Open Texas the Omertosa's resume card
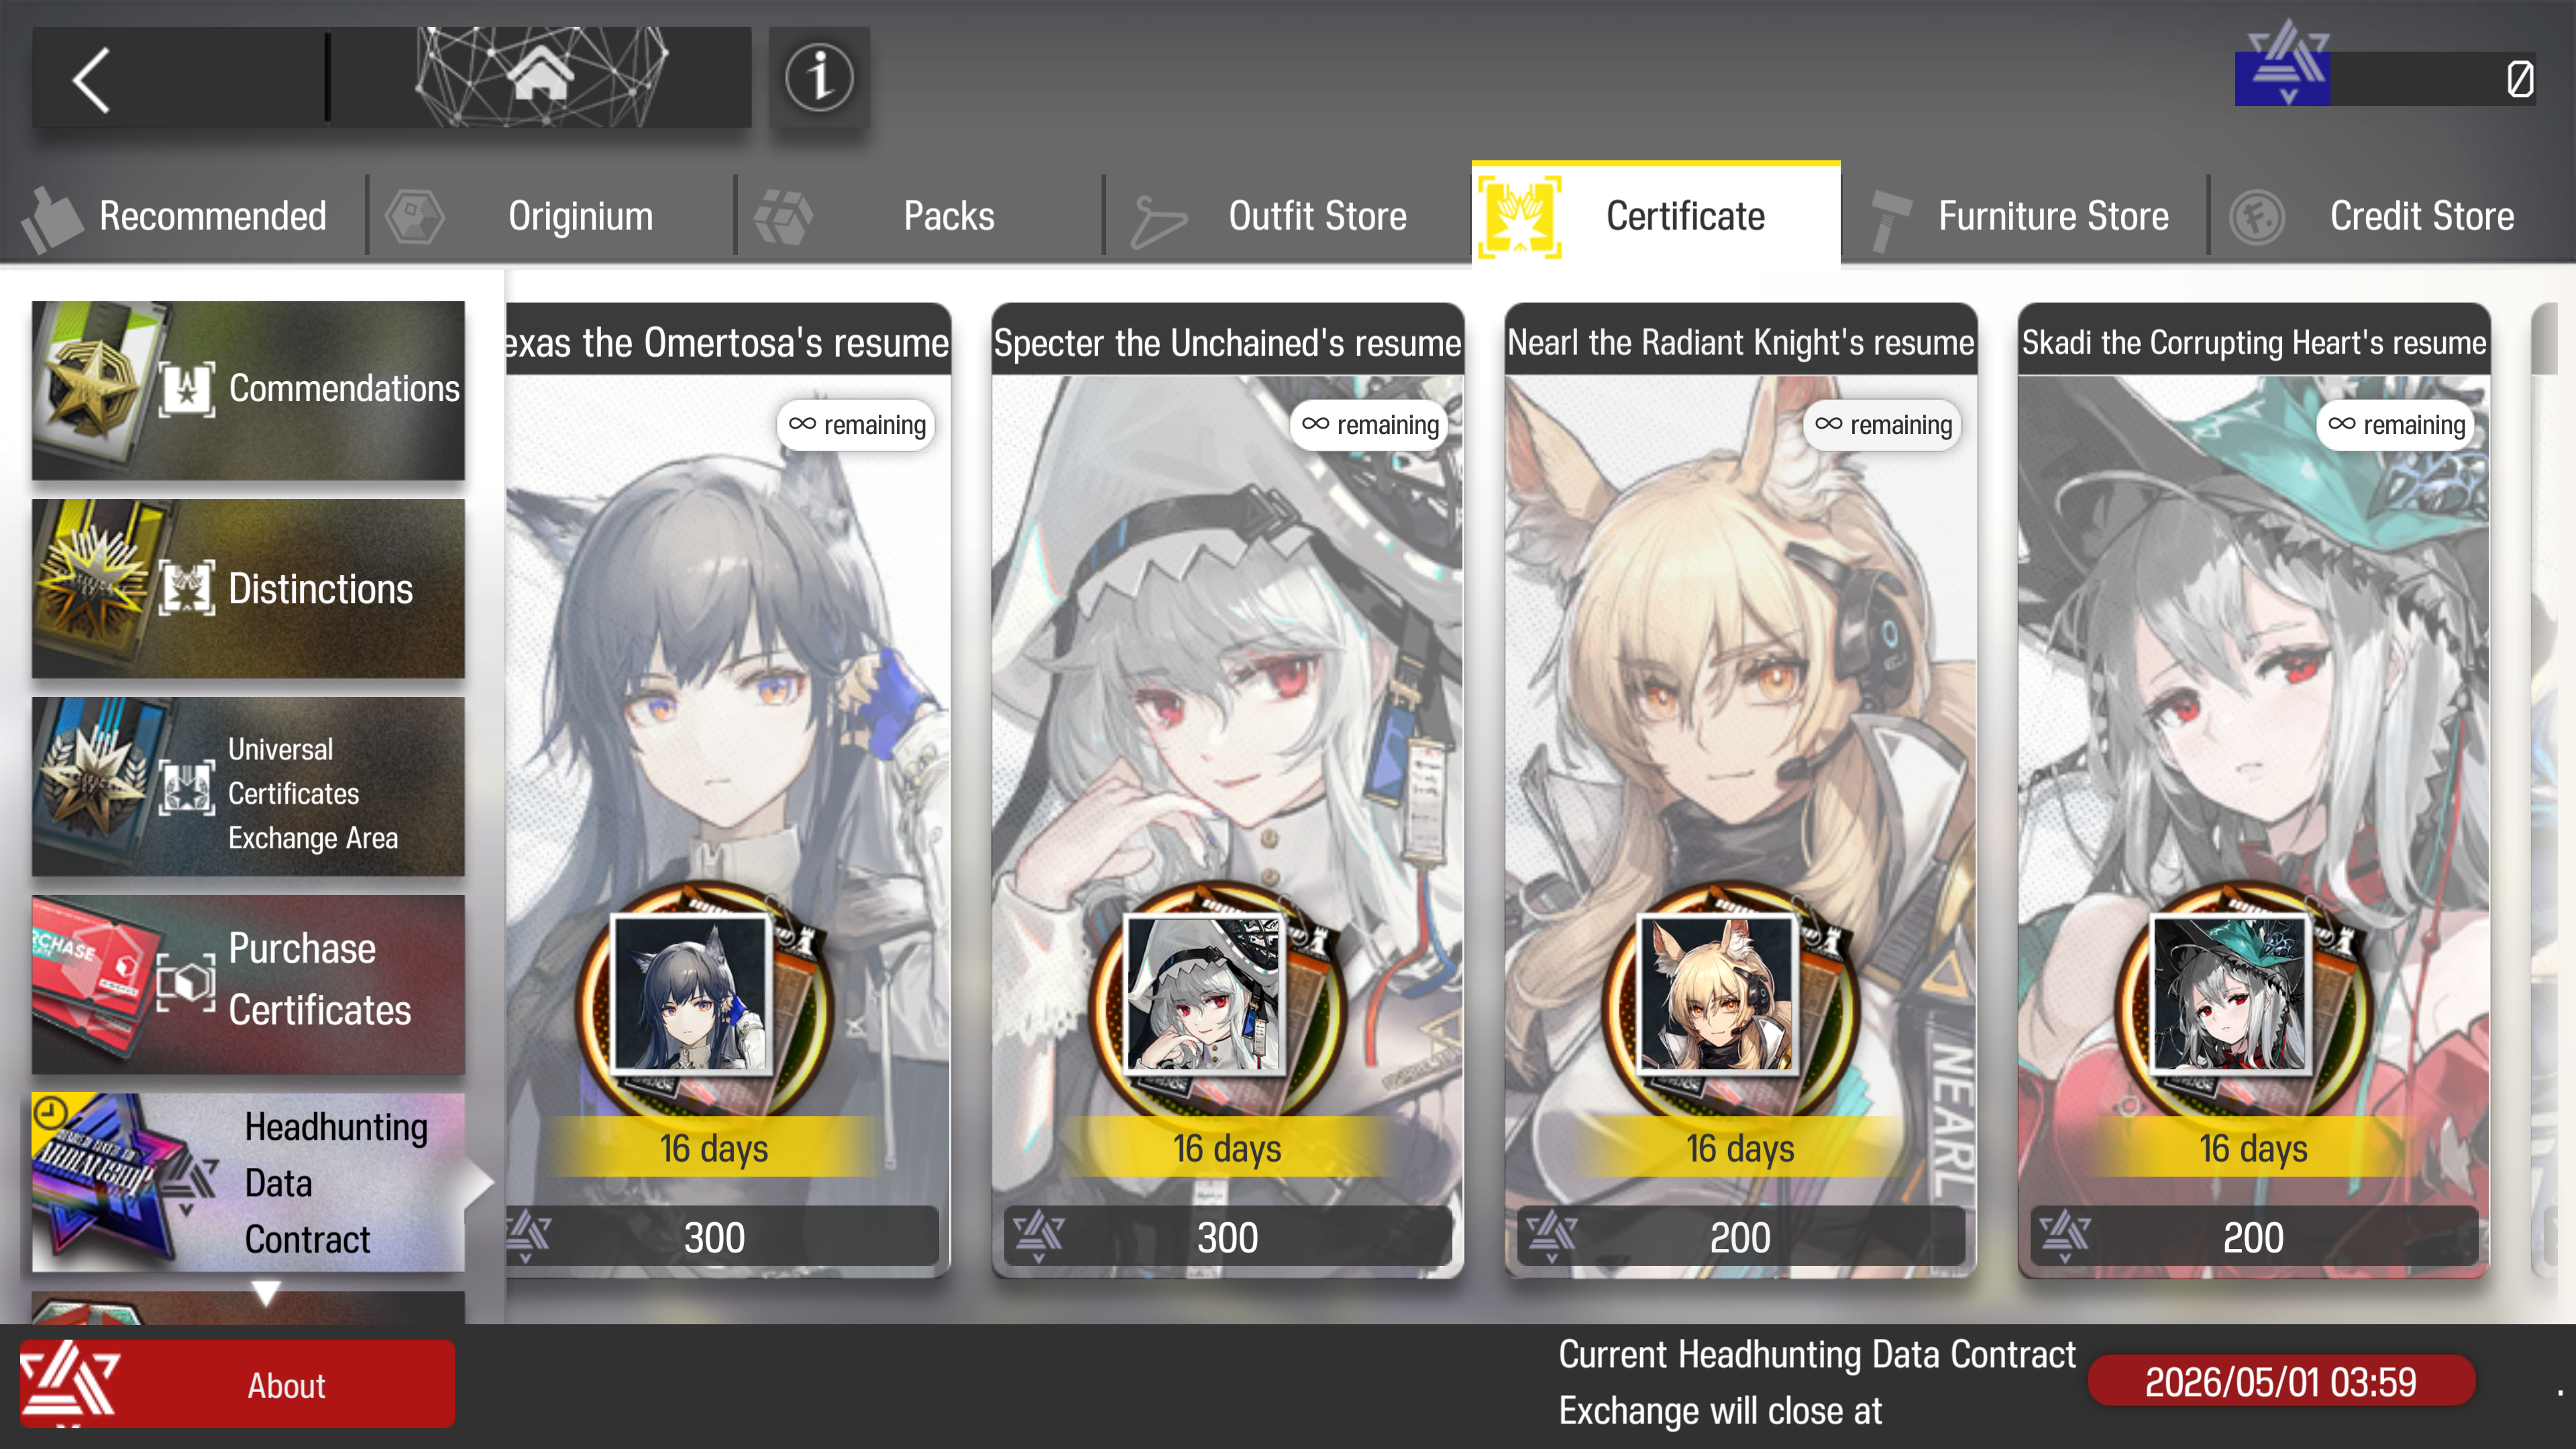 tap(728, 790)
